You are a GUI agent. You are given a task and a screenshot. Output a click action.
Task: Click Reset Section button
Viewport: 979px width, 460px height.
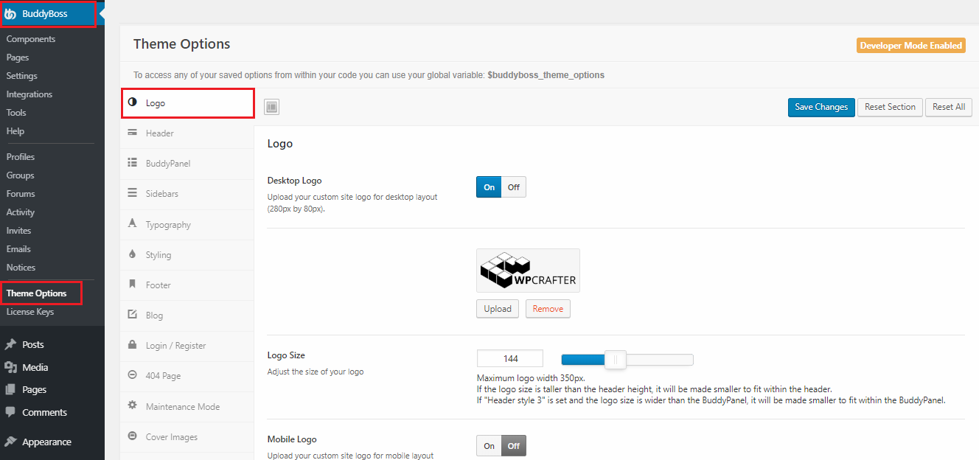(890, 107)
